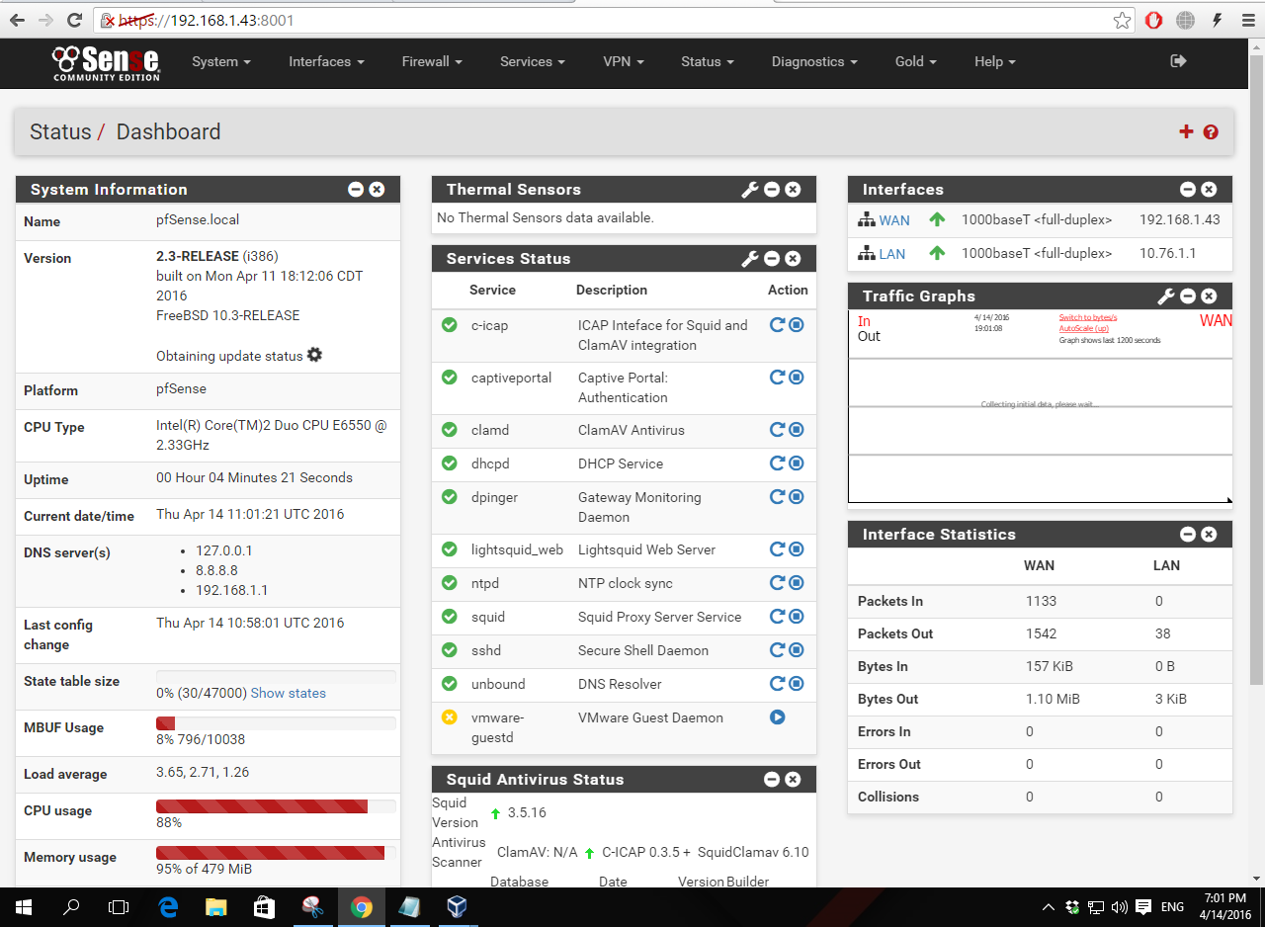Image resolution: width=1265 pixels, height=927 pixels.
Task: Restart the lightsquid_web service
Action: [x=777, y=548]
